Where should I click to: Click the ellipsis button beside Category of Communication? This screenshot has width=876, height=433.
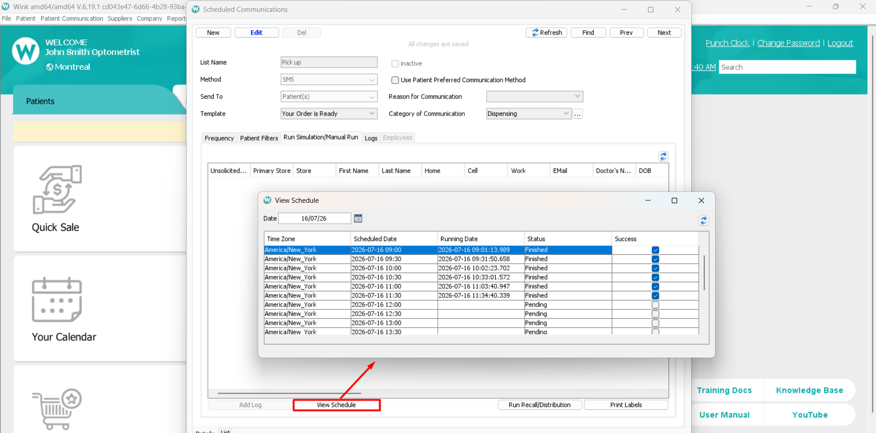(578, 114)
